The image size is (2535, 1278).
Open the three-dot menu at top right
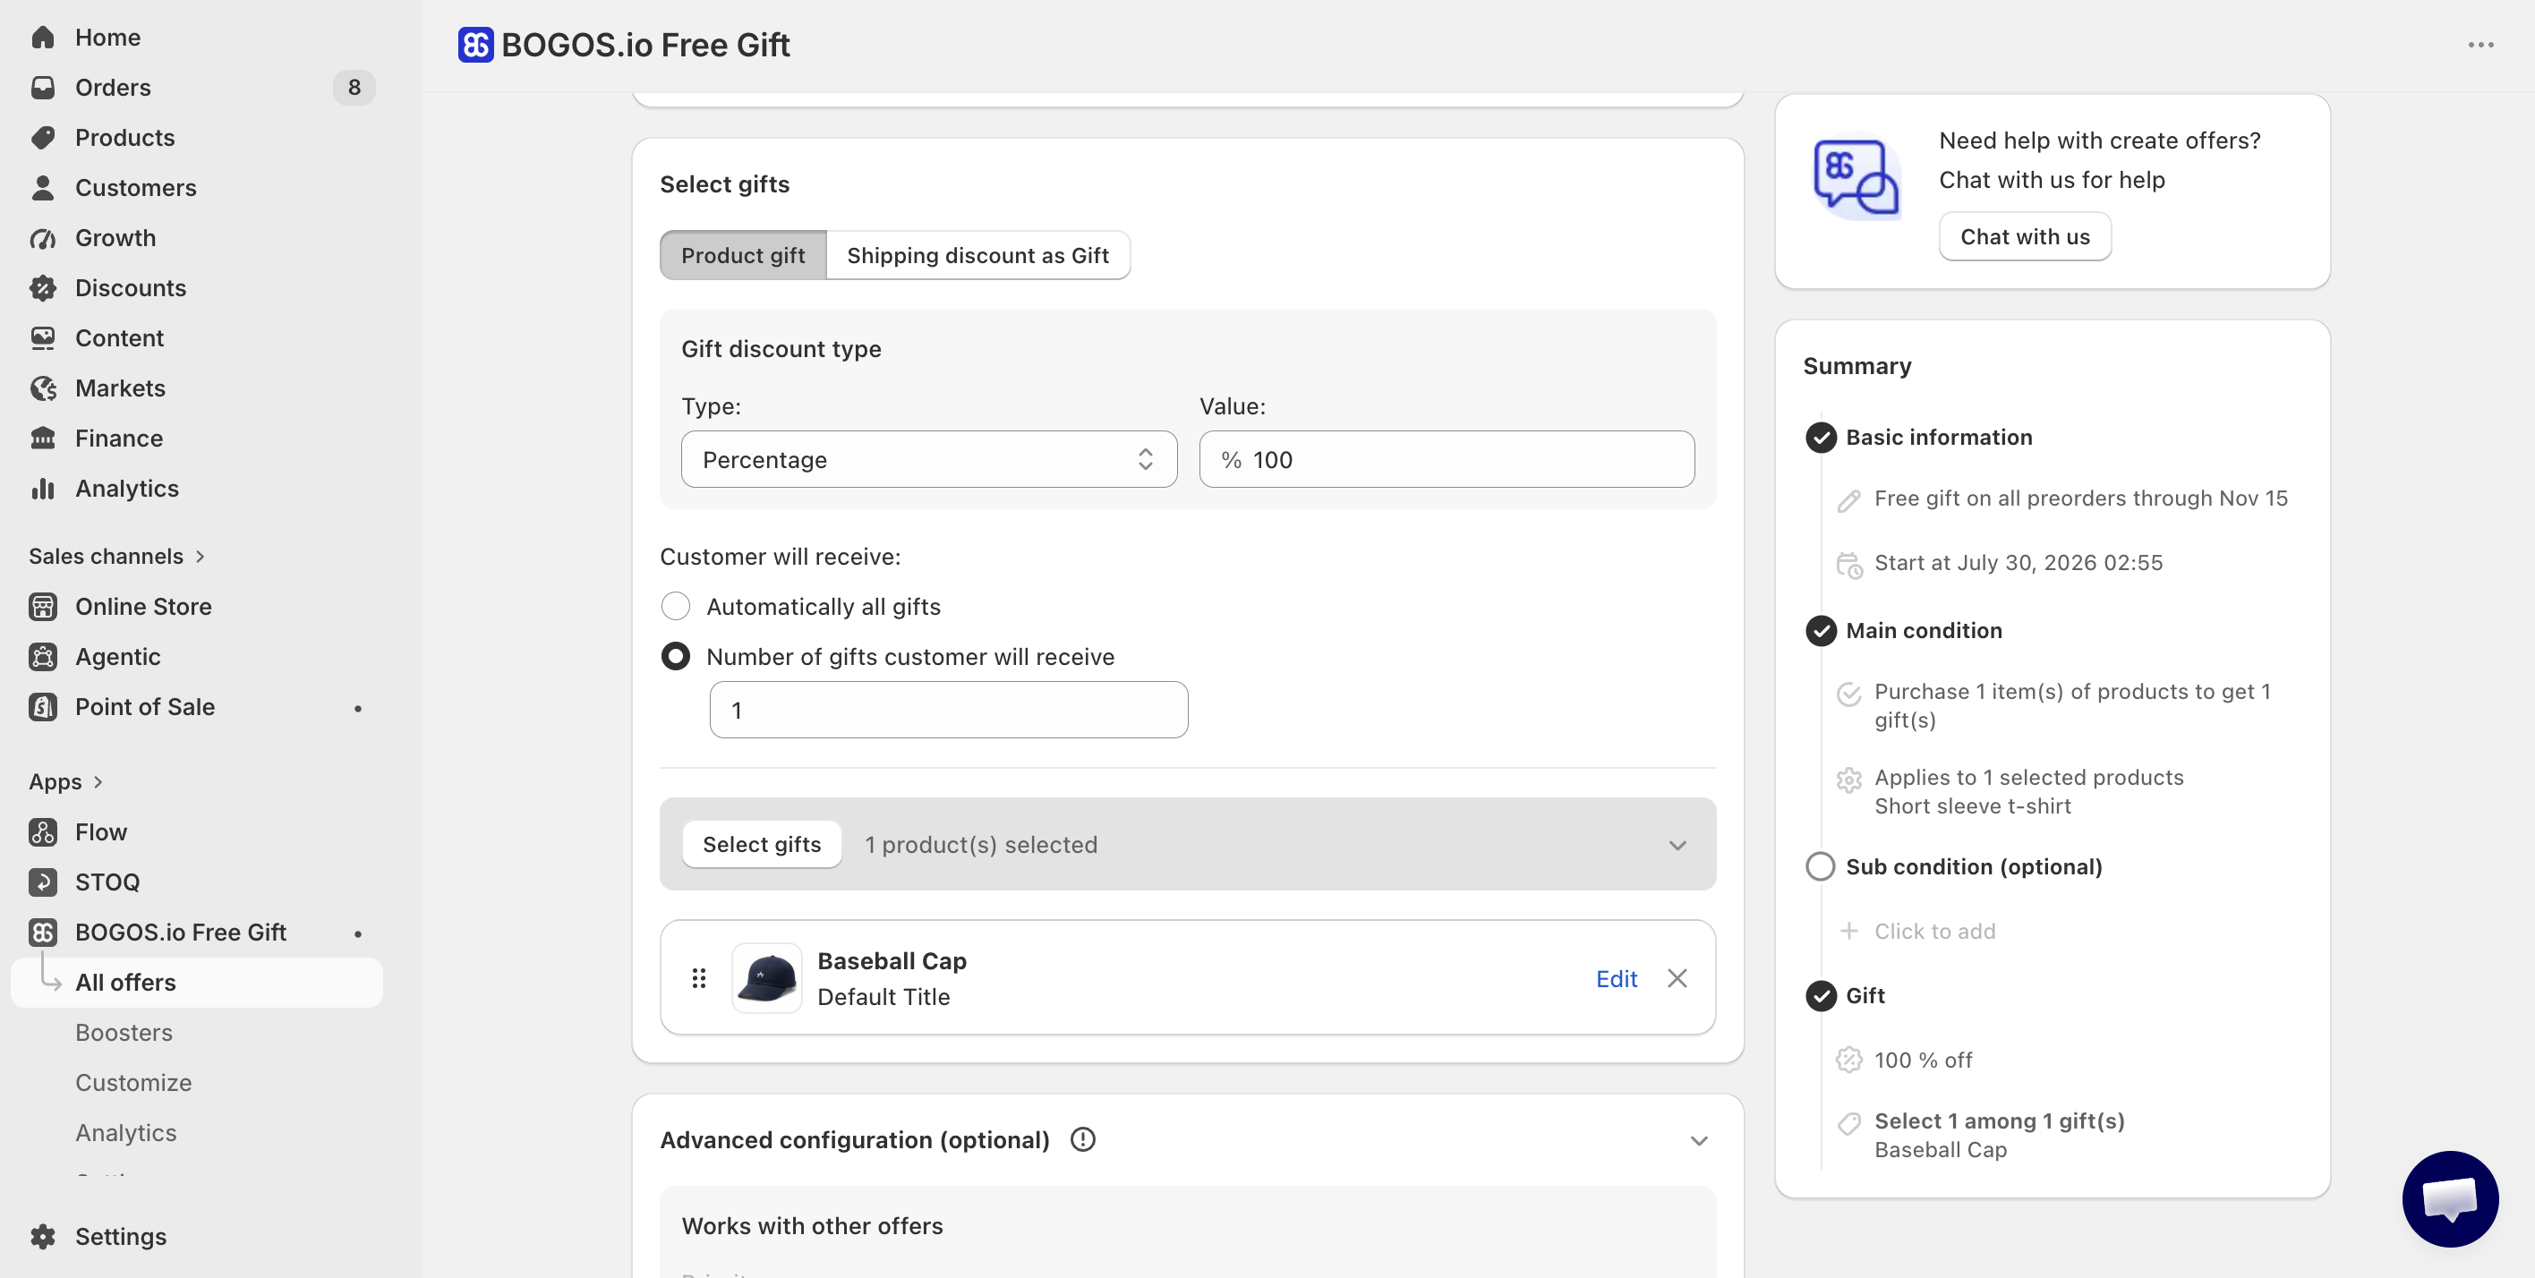click(2480, 46)
